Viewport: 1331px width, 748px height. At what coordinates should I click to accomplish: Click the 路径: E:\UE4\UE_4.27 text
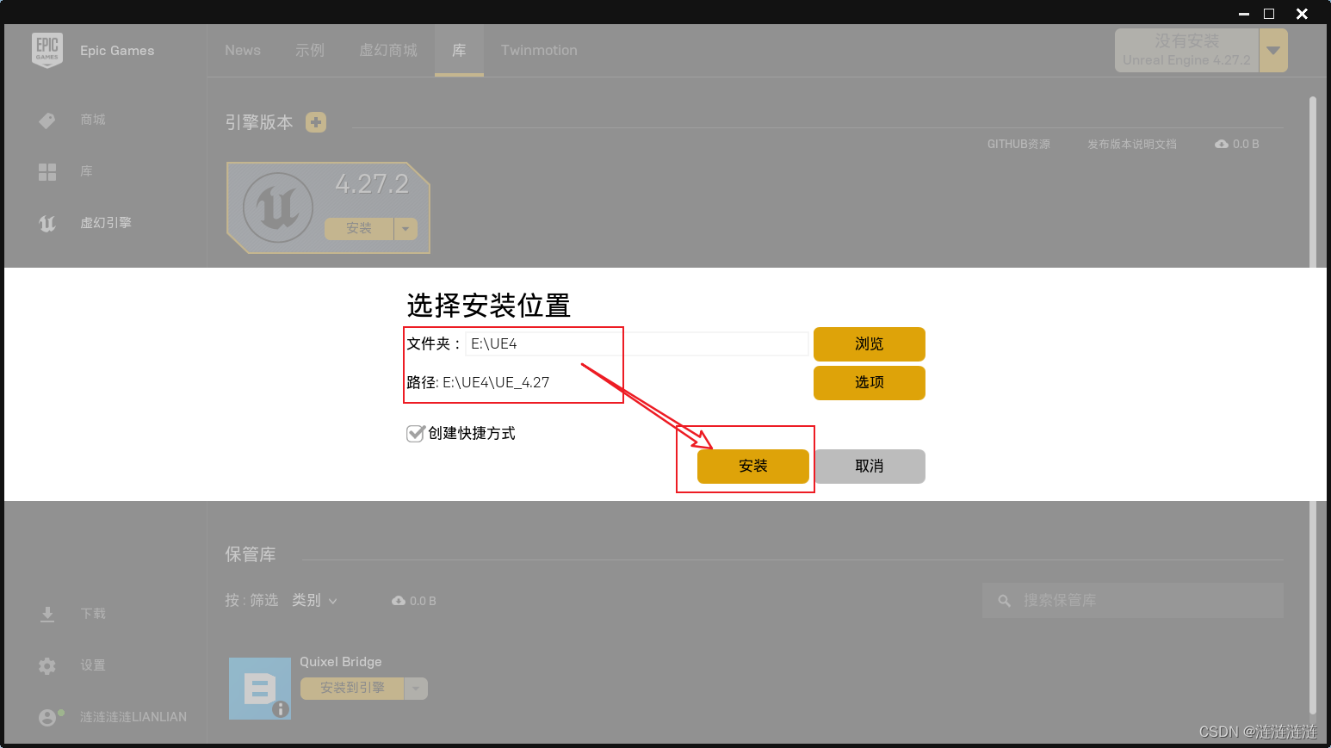pyautogui.click(x=478, y=382)
